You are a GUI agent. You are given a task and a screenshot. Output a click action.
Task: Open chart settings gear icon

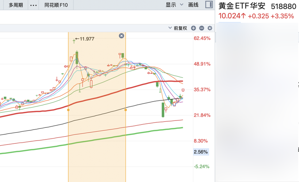pyautogui.click(x=210, y=28)
